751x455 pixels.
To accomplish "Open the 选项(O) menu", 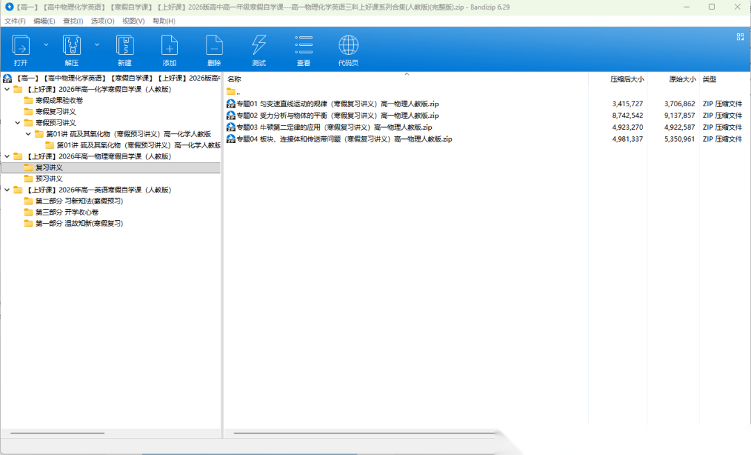I will tap(103, 21).
